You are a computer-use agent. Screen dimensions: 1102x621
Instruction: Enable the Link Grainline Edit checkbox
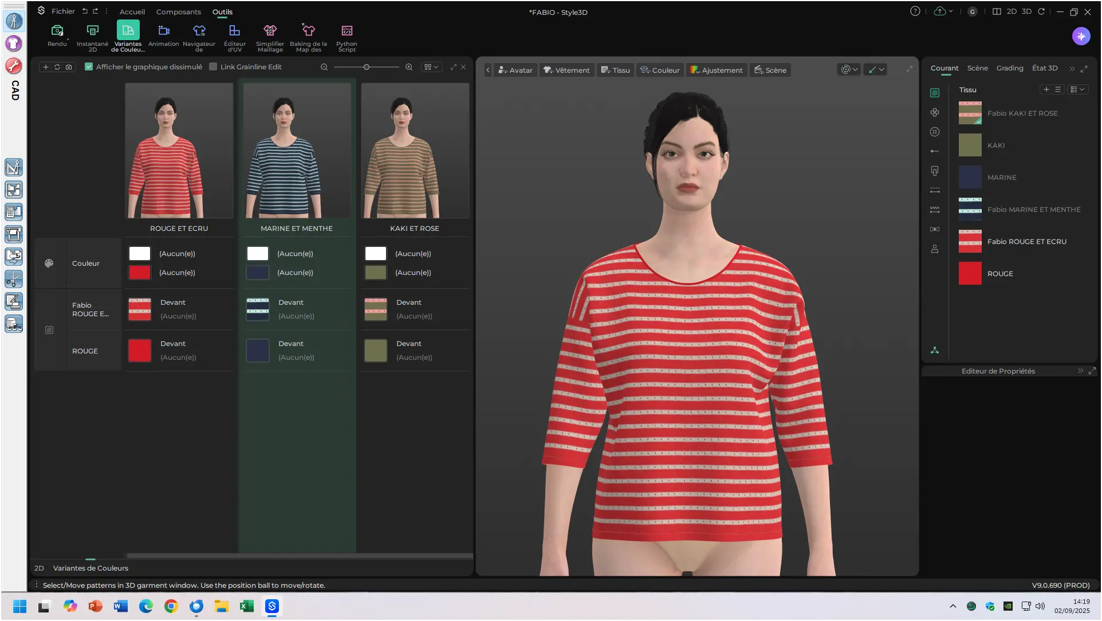click(213, 67)
